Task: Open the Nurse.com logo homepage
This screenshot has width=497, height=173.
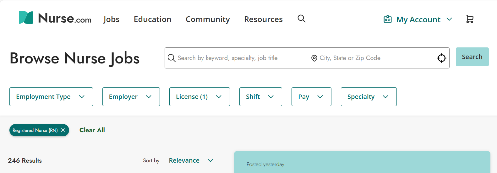Action: tap(55, 18)
